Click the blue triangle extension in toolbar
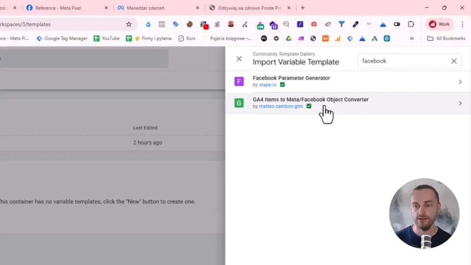 point(383,24)
